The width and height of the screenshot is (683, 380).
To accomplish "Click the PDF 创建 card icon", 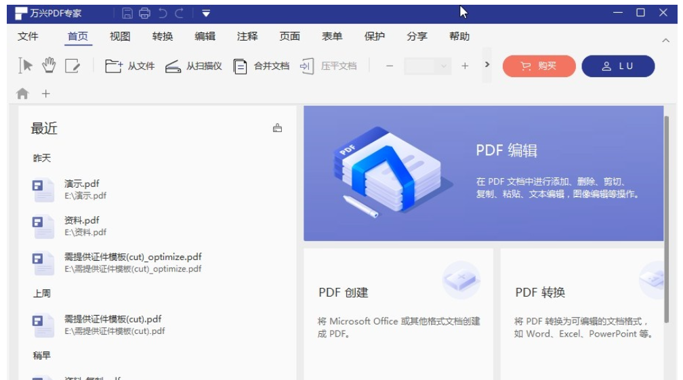I will point(461,280).
